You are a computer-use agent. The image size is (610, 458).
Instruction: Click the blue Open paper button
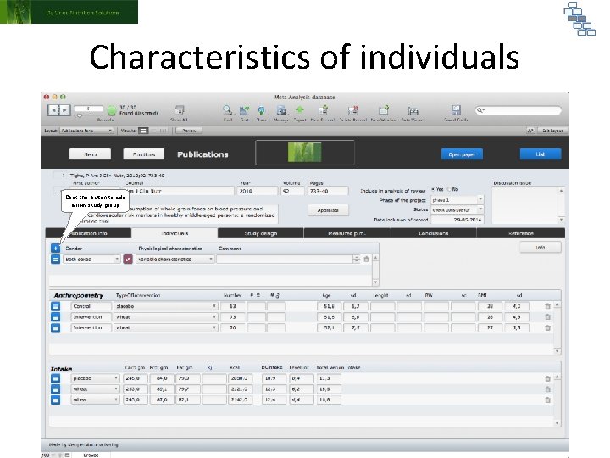[x=462, y=154]
